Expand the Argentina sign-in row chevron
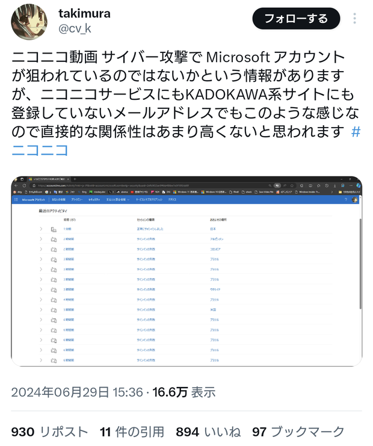Screen dimensions: 373x446 (41, 239)
